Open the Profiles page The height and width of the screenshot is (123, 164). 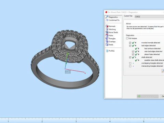tap(110, 51)
